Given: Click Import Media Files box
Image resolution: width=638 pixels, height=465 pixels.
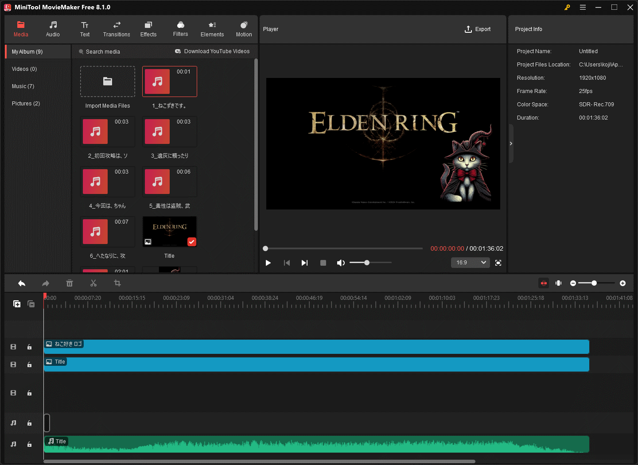Looking at the screenshot, I should [108, 81].
